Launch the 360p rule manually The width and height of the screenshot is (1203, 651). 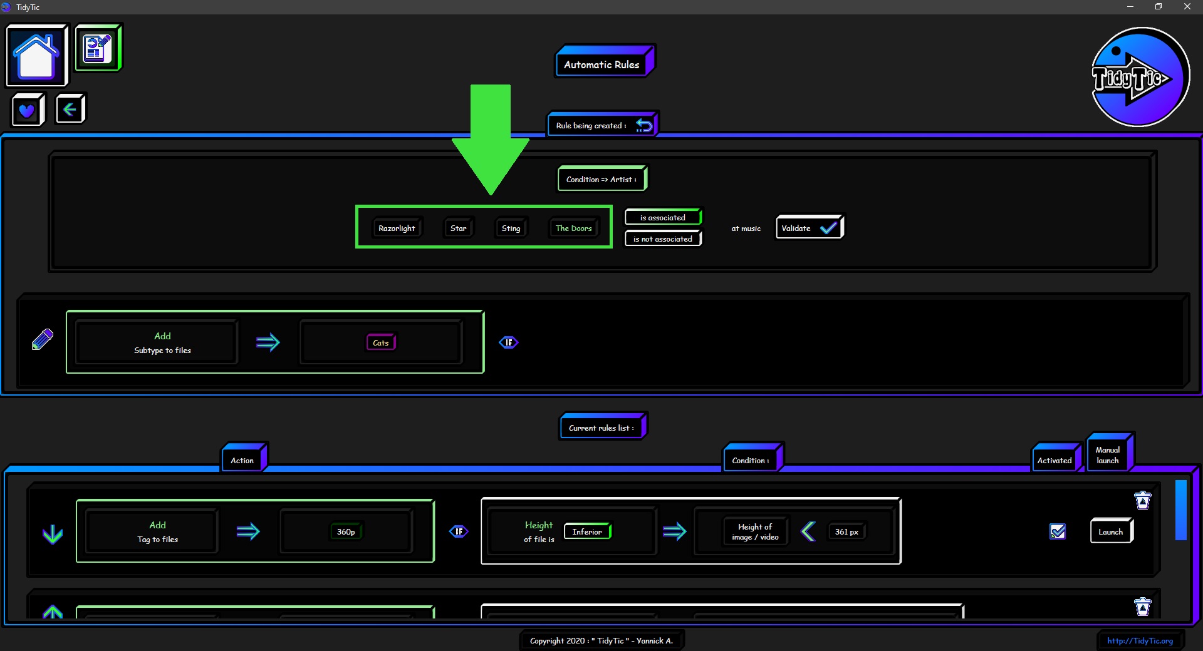click(x=1112, y=531)
